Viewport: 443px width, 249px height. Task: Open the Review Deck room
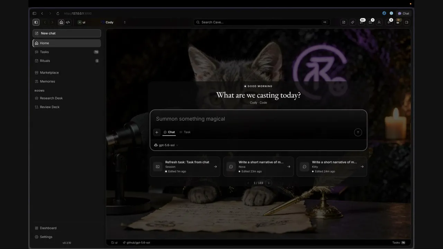point(67,107)
